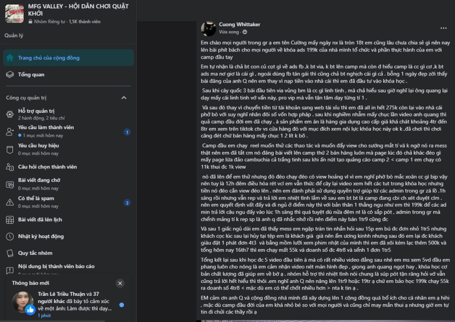This screenshot has height=322, width=455.
Task: Collapse the Công cụ quản trị section
Action: pyautogui.click(x=124, y=98)
